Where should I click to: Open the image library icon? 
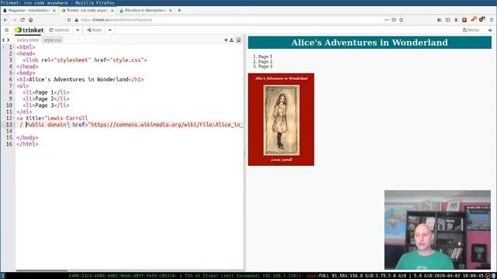pyautogui.click(x=238, y=40)
